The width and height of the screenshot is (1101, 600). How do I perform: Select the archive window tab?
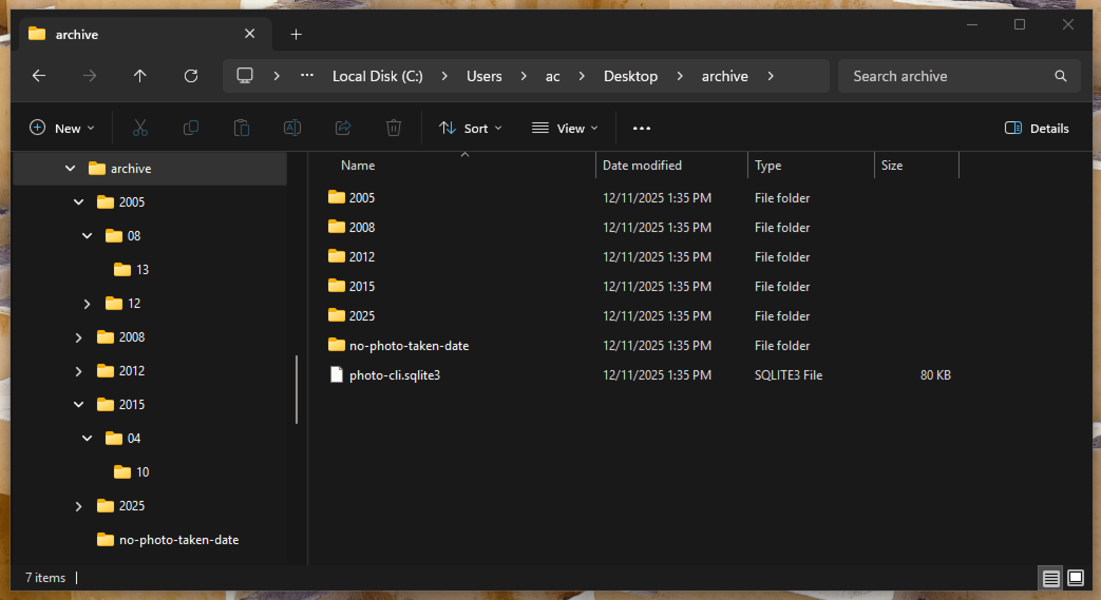tap(146, 34)
